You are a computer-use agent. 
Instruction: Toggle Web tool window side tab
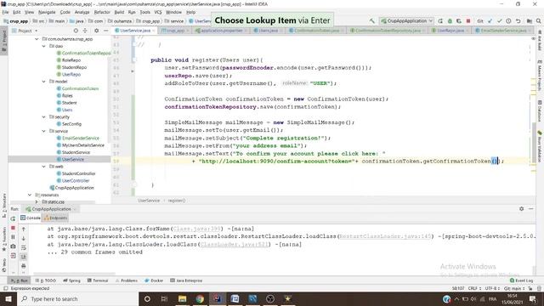pos(4,264)
